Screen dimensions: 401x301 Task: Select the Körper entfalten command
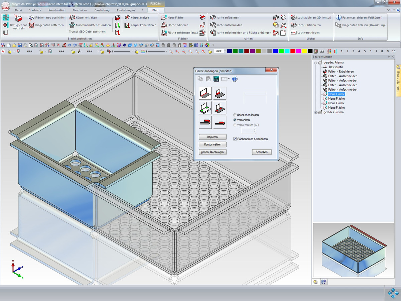(x=83, y=17)
